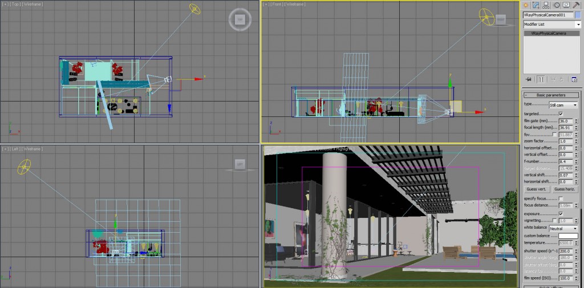The height and width of the screenshot is (288, 584).
Task: Click the ViewCube in Front viewport
Action: tap(500, 19)
